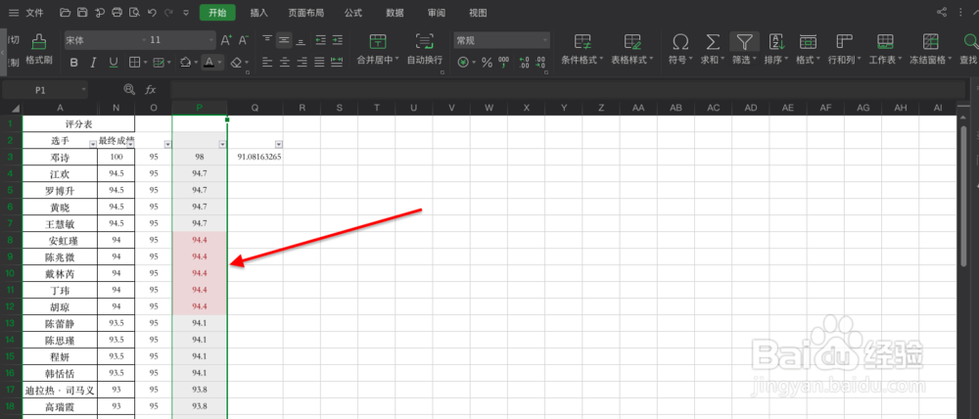This screenshot has height=419, width=979.
Task: Toggle vertical middle alignment
Action: (x=284, y=40)
